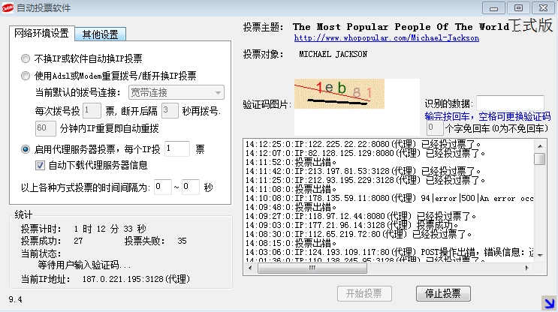Open the whopopular.com Michael-Jackson link
This screenshot has width=558, height=312.
pyautogui.click(x=387, y=38)
